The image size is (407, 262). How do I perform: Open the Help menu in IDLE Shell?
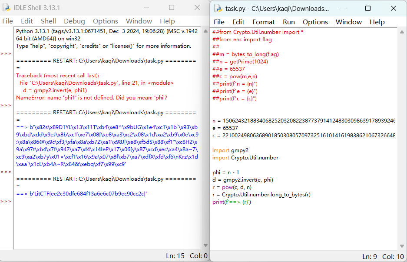coord(167,21)
